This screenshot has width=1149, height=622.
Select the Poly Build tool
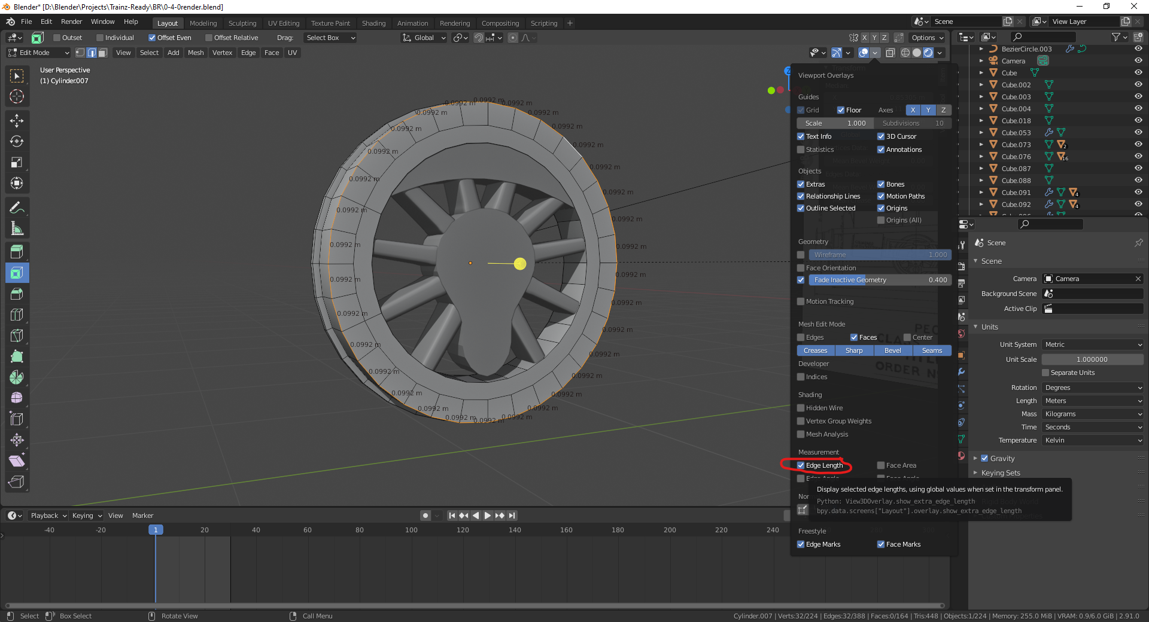(x=17, y=356)
